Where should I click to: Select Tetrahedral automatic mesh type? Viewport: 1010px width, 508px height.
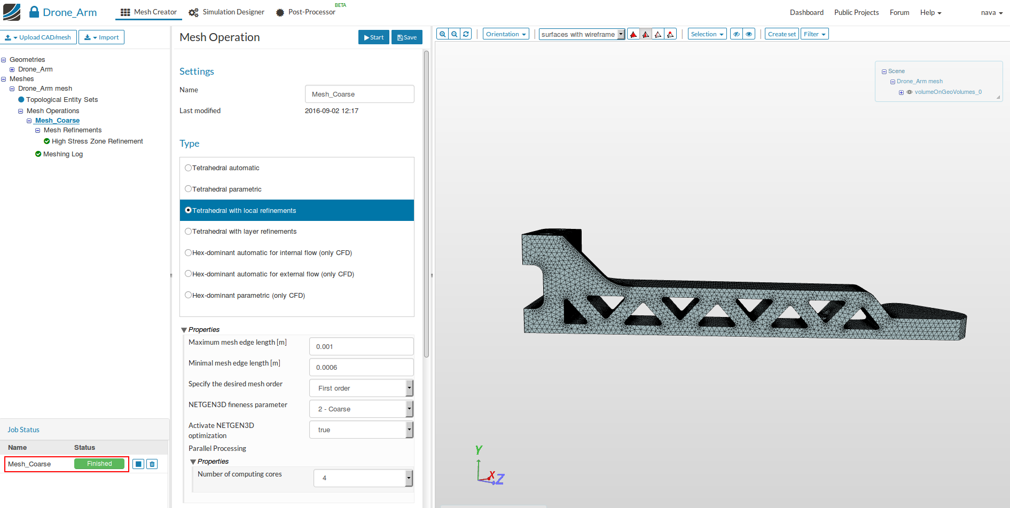(x=188, y=168)
